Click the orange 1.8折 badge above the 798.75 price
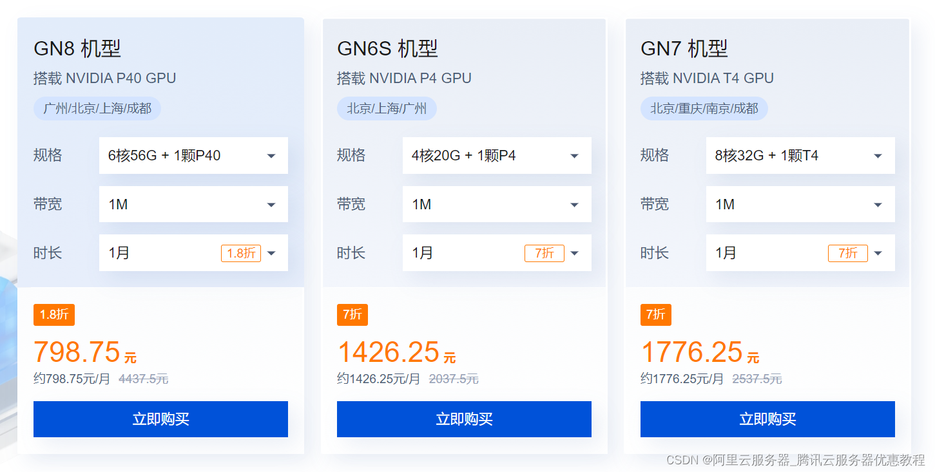The width and height of the screenshot is (935, 472). pos(54,315)
